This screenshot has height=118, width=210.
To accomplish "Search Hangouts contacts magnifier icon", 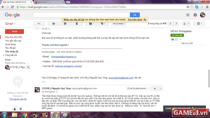I will (x=28, y=67).
